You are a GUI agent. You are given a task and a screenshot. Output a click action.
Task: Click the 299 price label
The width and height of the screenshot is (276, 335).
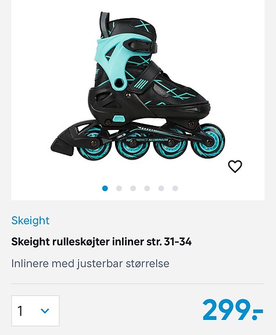(x=233, y=310)
